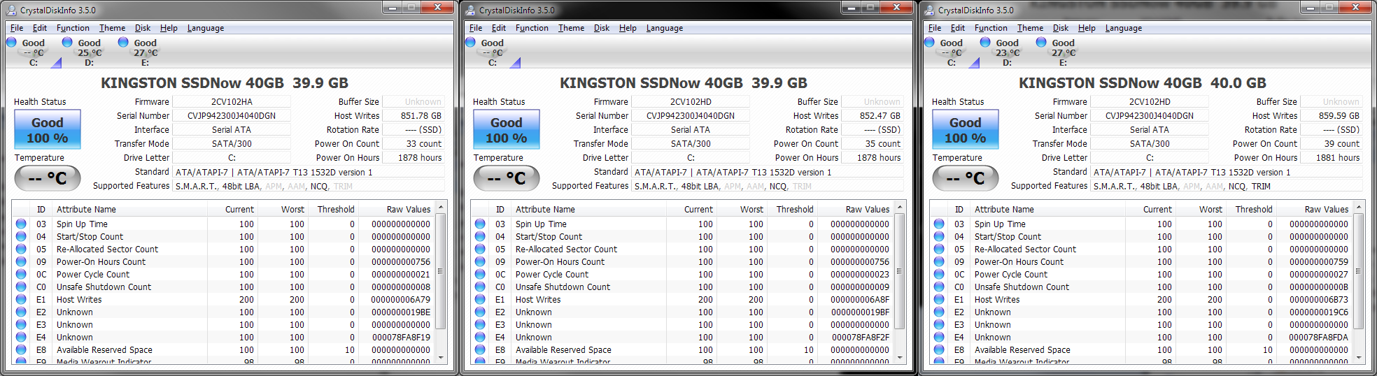The width and height of the screenshot is (1377, 376).
Task: Click scroll down arrow in right window list
Action: pyautogui.click(x=1359, y=357)
